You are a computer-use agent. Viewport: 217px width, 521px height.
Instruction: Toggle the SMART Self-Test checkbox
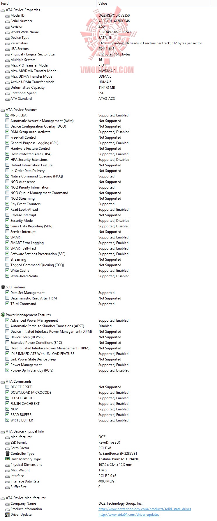click(x=8, y=248)
